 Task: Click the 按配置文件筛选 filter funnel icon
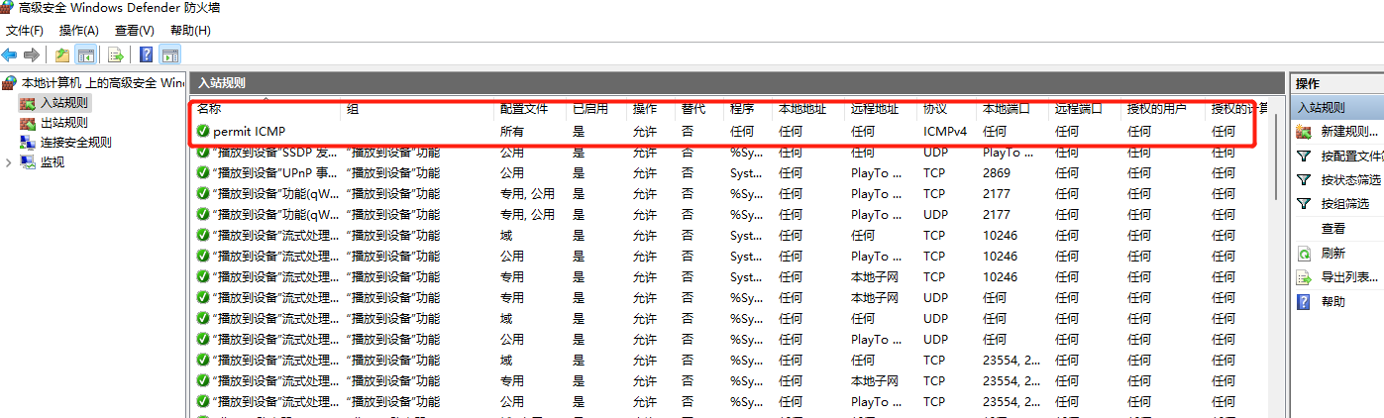(1305, 156)
